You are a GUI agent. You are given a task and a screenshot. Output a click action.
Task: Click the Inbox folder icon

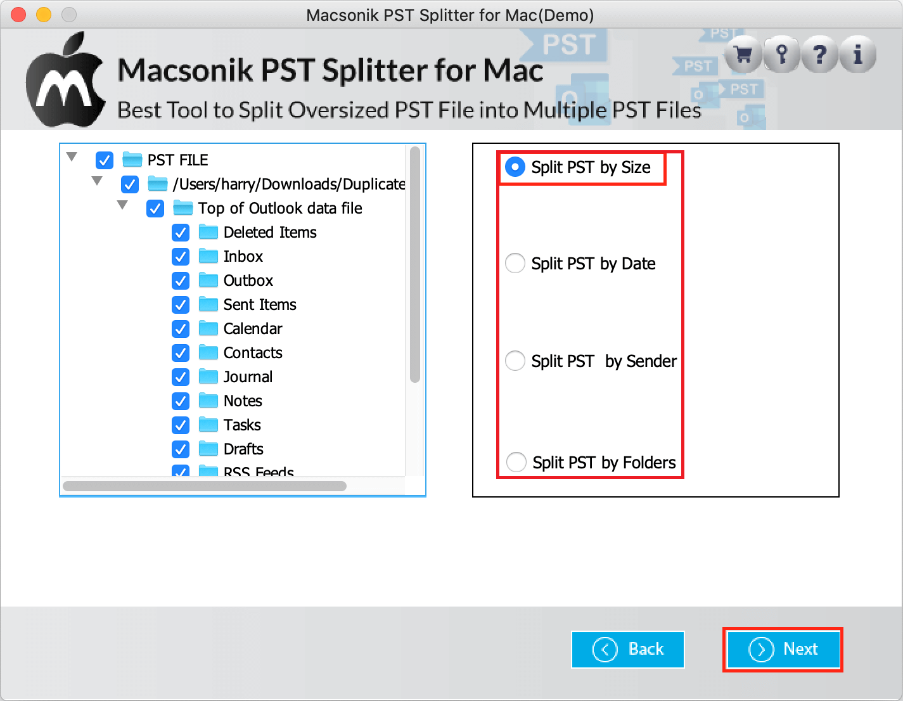point(208,256)
